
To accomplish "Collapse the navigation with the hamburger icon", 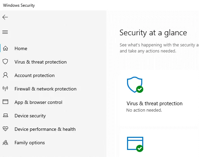I will click(x=5, y=32).
